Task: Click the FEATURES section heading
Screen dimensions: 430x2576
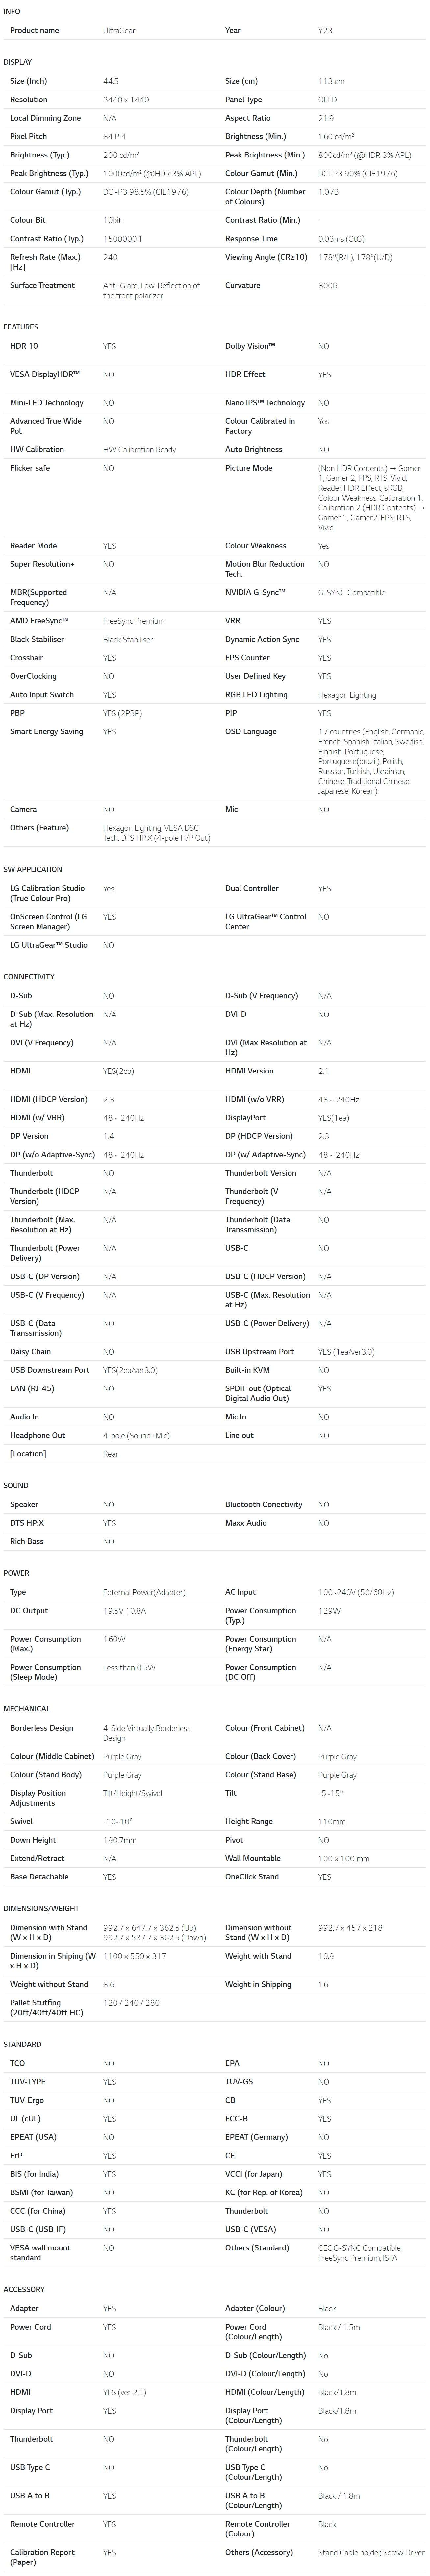Action: 20,327
